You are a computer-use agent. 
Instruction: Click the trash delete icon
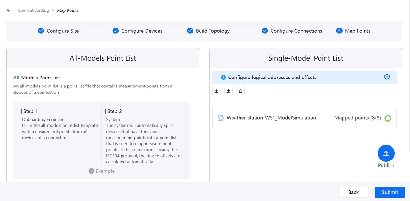tap(240, 91)
